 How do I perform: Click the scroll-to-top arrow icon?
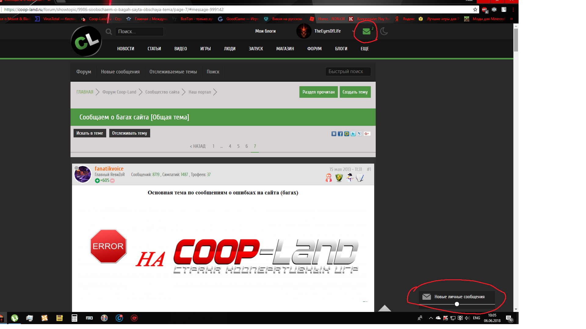tap(385, 308)
